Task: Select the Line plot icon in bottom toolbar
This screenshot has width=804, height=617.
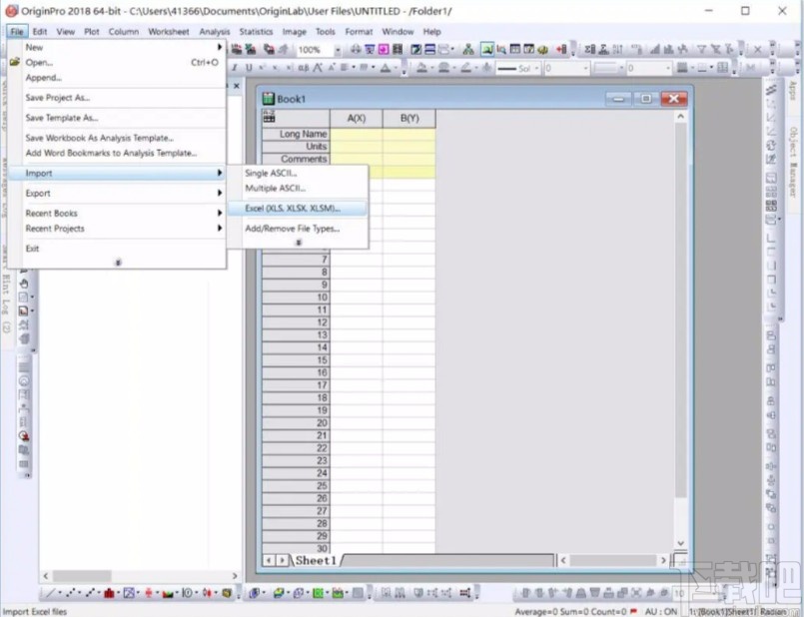Action: [50, 593]
